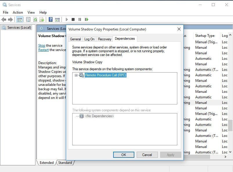The width and height of the screenshot is (233, 172).
Task: Click the vertical scrollbar up arrow
Action: point(230,35)
